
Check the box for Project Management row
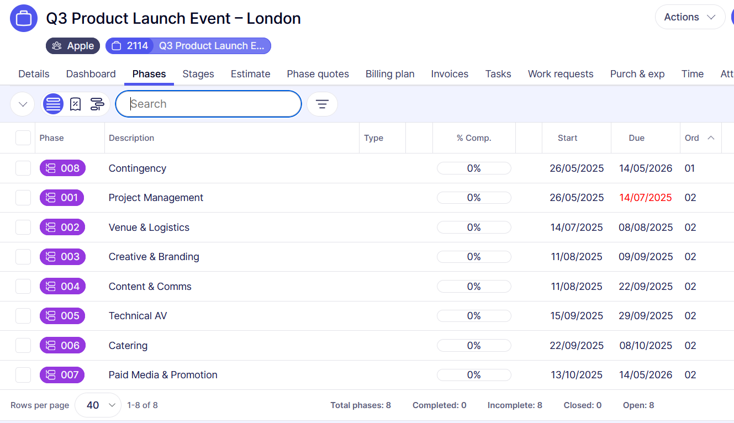[x=23, y=198]
